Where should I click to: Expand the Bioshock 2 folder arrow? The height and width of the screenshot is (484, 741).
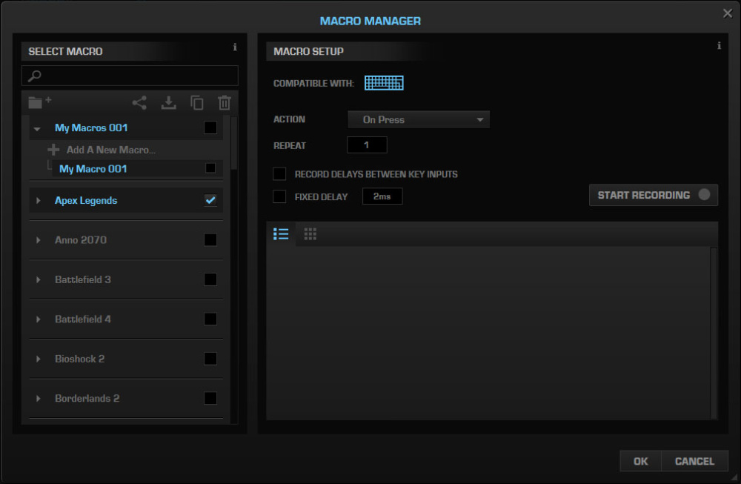point(39,359)
